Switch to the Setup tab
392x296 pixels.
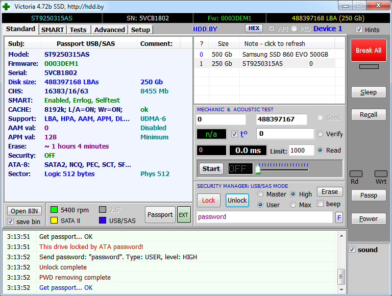[140, 30]
